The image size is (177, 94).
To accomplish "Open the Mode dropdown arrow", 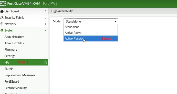I will point(116,21).
